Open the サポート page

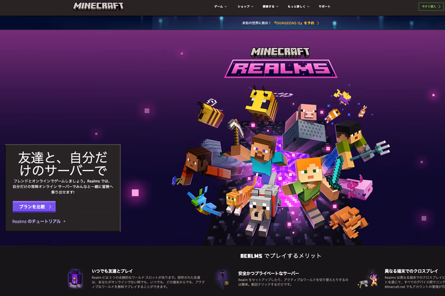[324, 7]
